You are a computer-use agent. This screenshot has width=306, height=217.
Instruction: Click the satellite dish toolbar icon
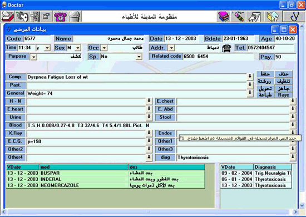click(x=22, y=17)
